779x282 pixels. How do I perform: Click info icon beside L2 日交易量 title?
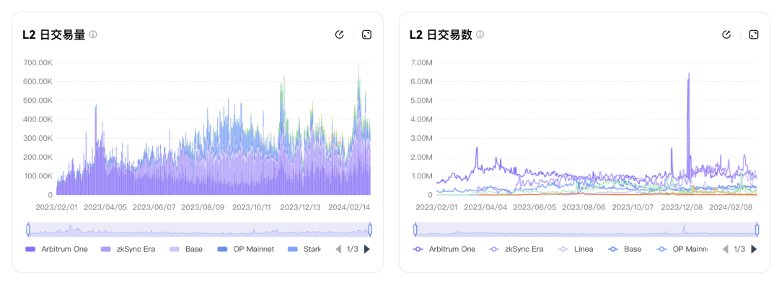click(93, 35)
